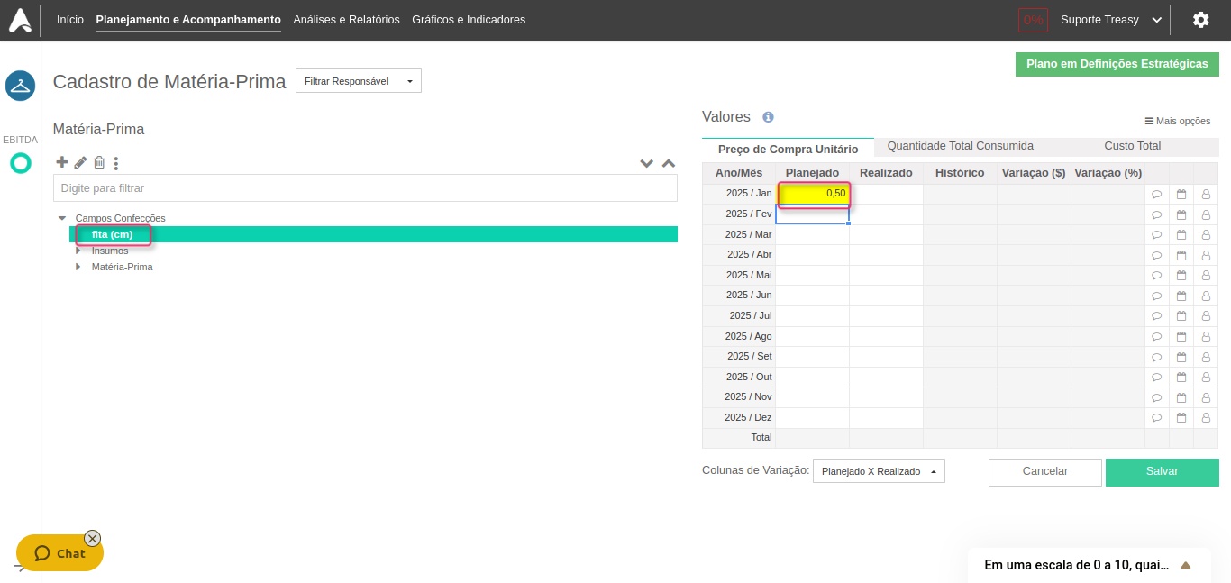Switch to Quantidade Total Consumida tab

(x=960, y=146)
